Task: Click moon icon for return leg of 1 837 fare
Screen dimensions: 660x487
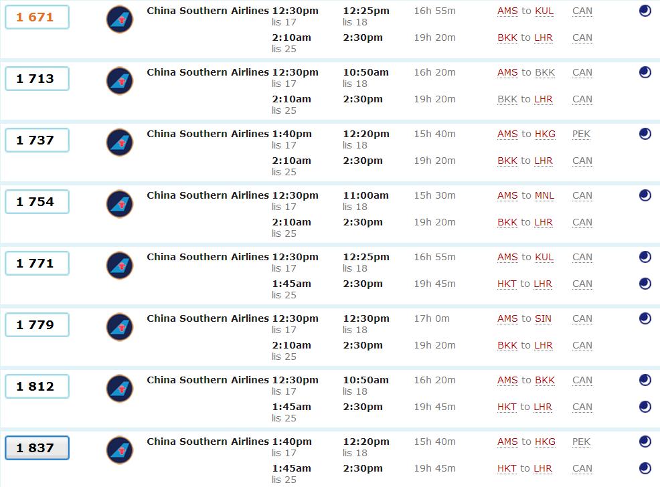Action: (x=645, y=468)
